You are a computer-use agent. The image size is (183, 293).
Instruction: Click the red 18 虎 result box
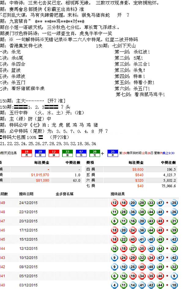(27, 153)
